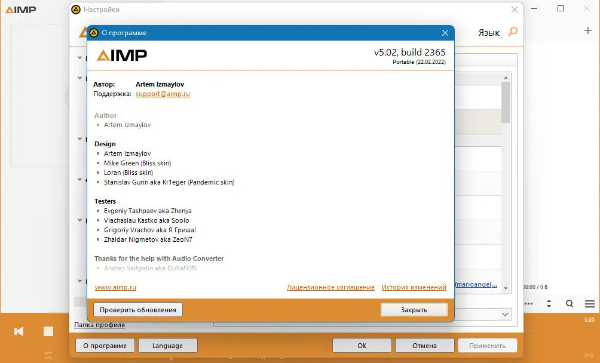The height and width of the screenshot is (363, 600).
Task: Open the support@aimp.ru email link
Action: [x=161, y=93]
